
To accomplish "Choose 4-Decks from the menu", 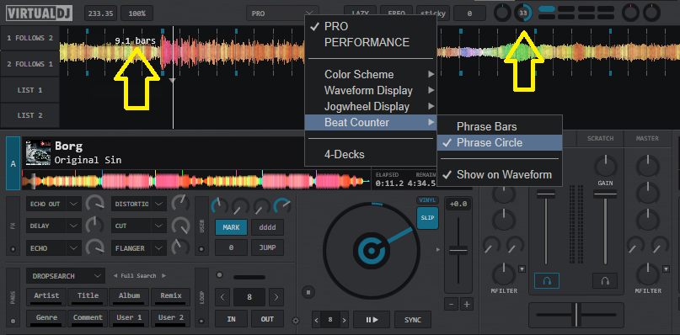I will 371,154.
